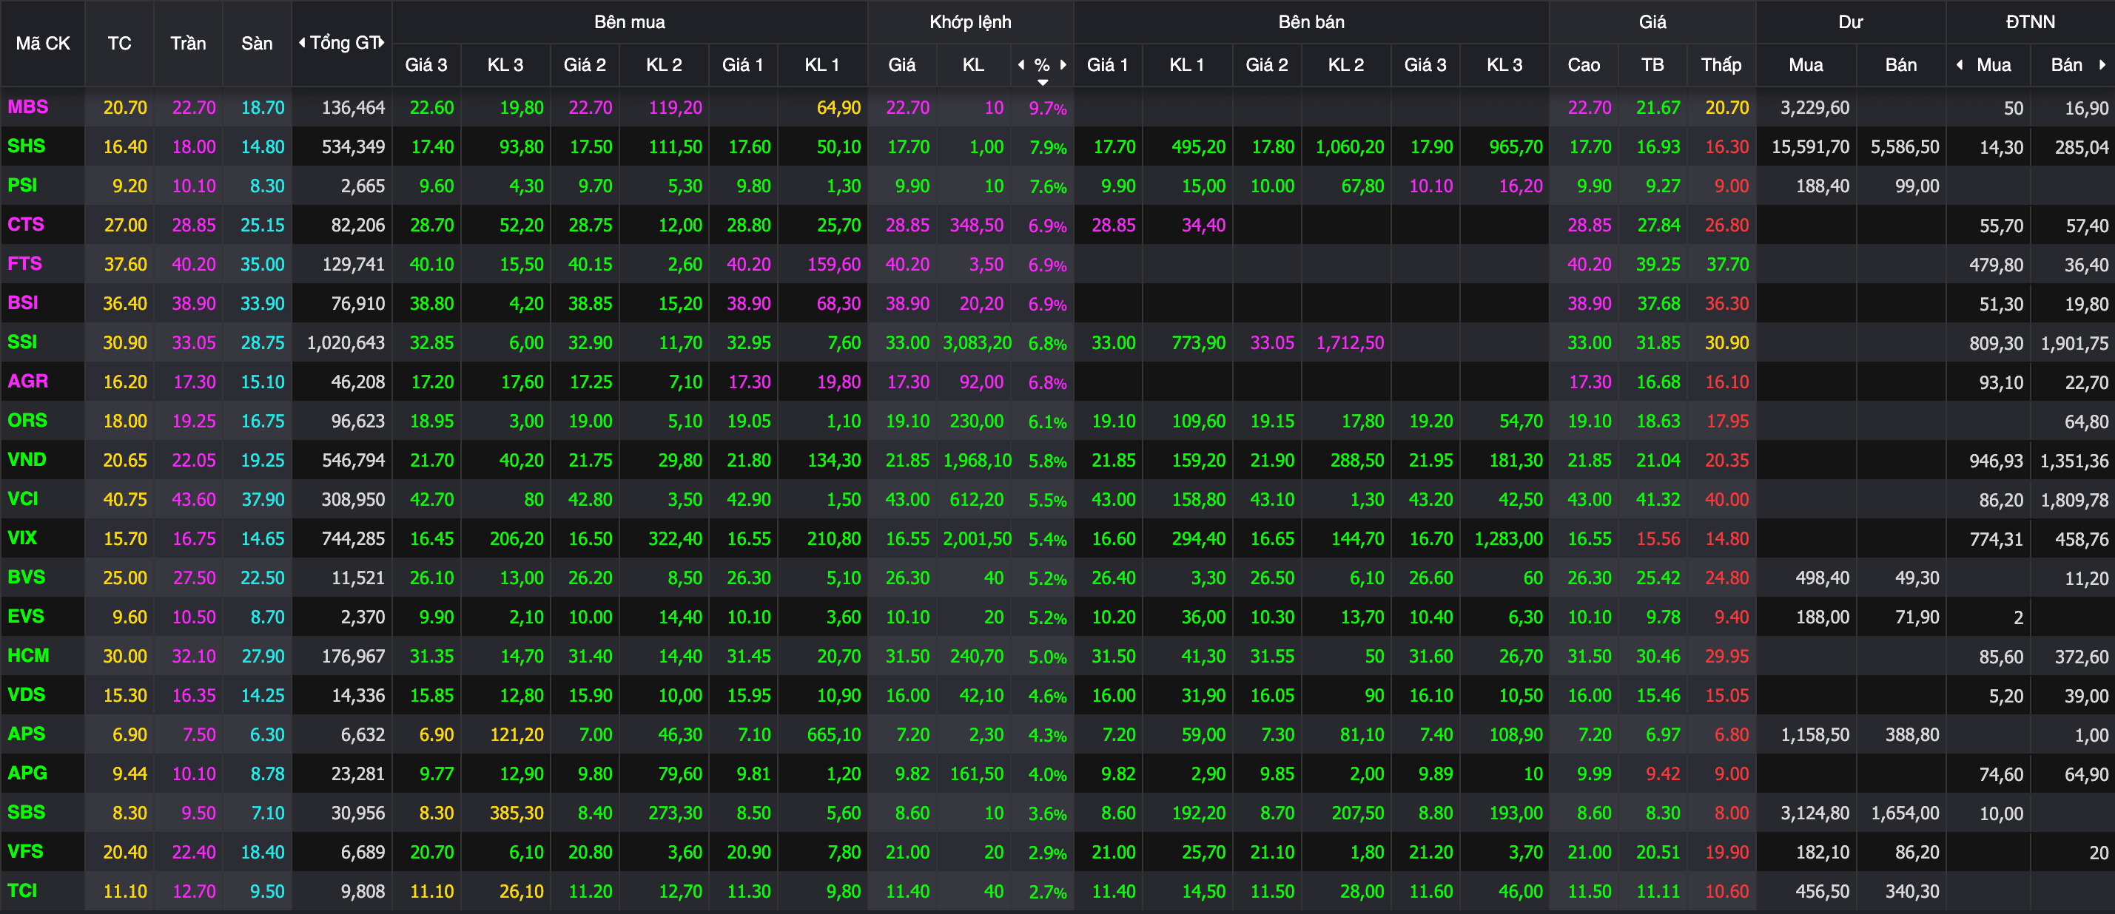Click the ĐTNN group header

(2031, 22)
